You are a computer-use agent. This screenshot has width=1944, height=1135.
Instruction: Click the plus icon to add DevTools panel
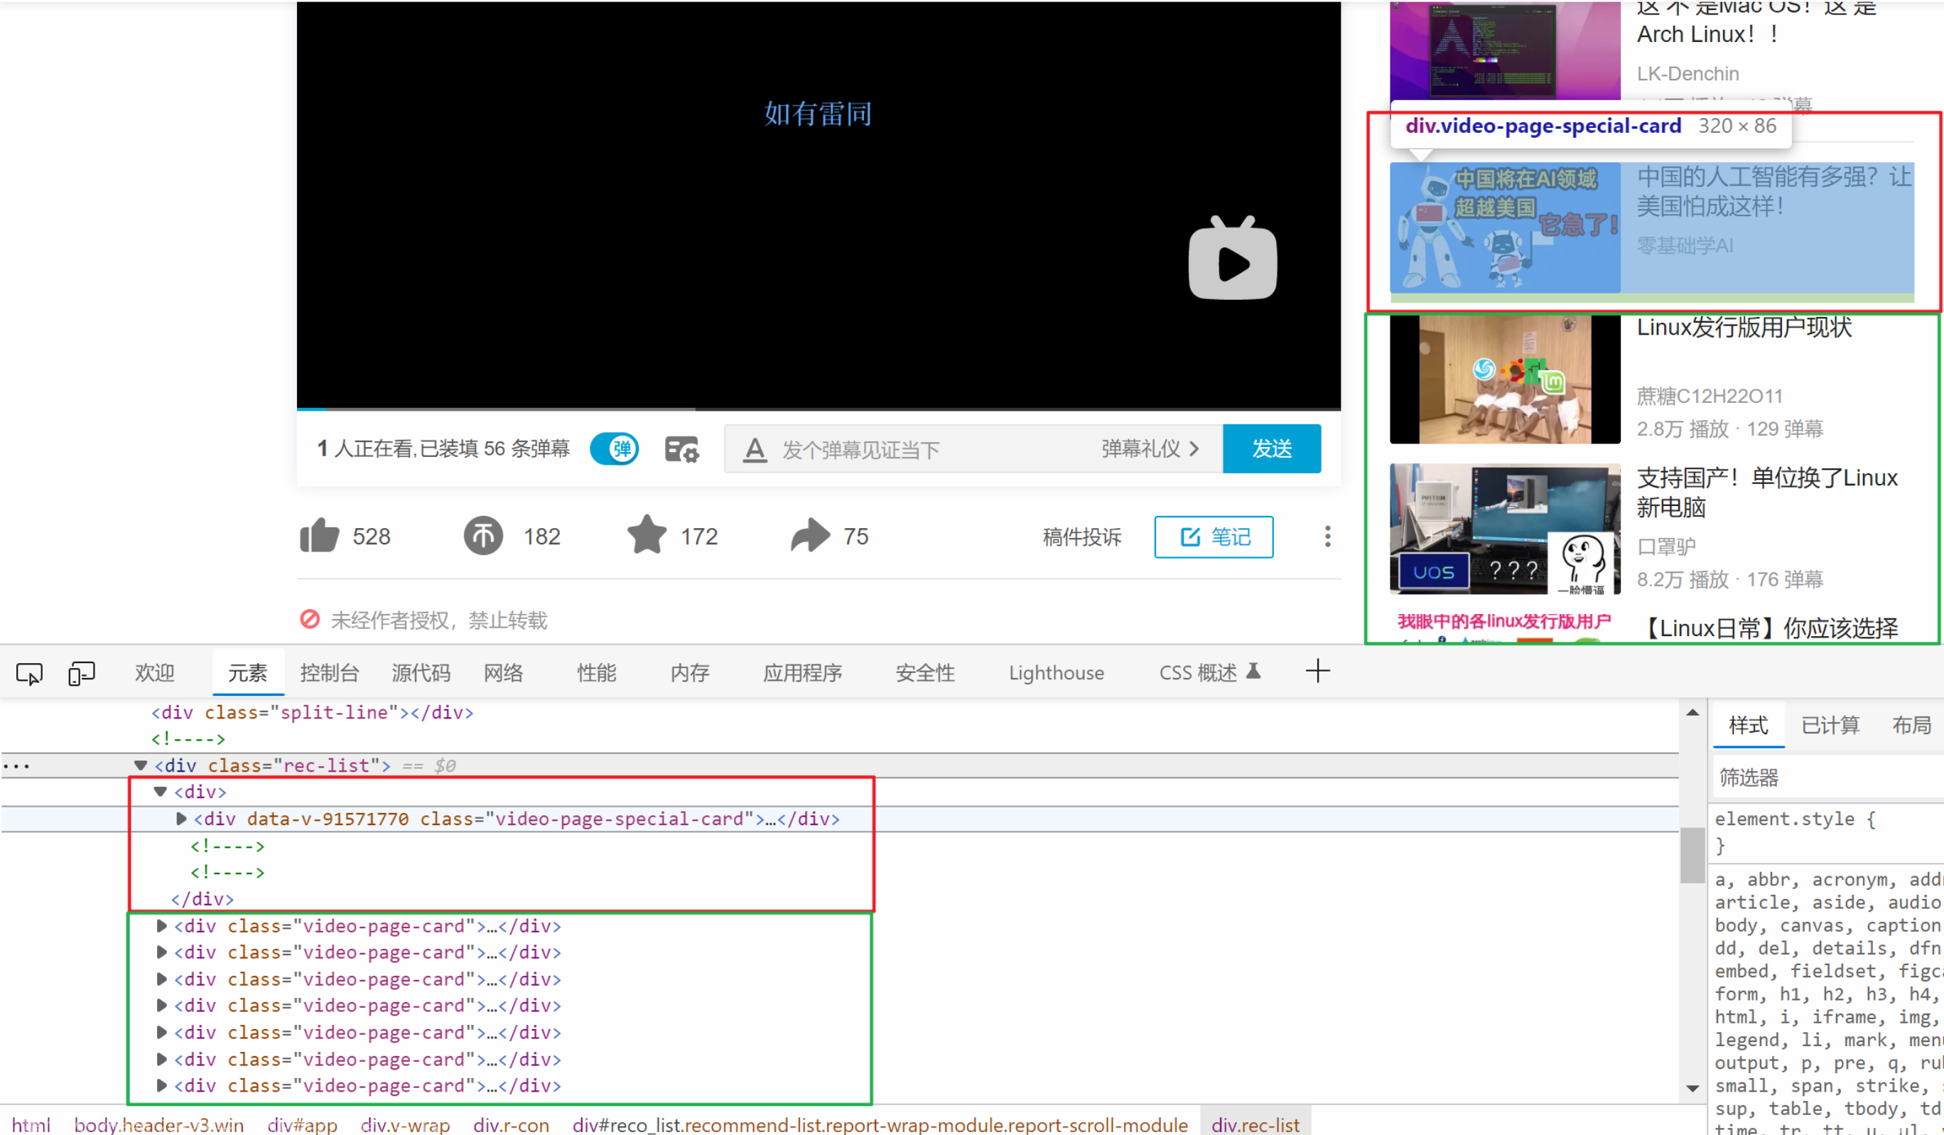tap(1317, 672)
